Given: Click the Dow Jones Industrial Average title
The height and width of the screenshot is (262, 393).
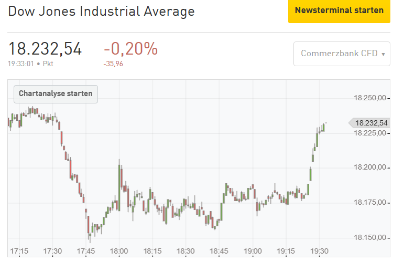Looking at the screenshot, I should click(x=101, y=11).
